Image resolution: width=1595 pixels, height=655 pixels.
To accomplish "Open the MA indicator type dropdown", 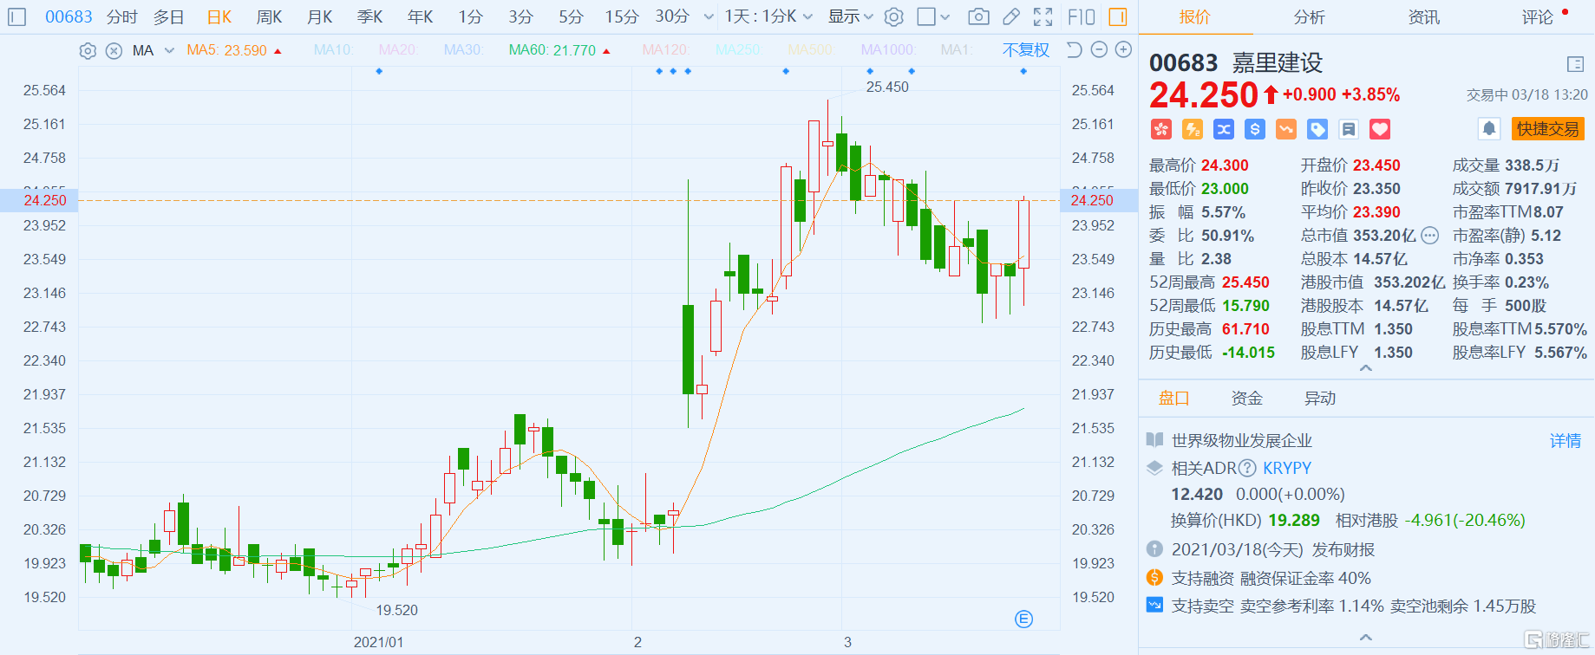I will (168, 50).
